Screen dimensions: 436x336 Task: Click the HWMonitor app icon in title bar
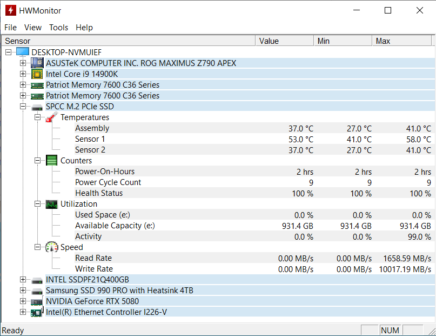pos(11,11)
